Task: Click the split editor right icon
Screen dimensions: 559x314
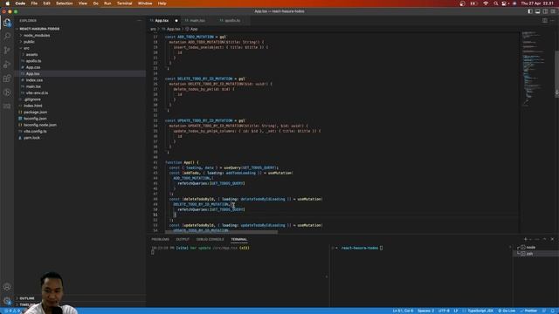Action: (545, 21)
